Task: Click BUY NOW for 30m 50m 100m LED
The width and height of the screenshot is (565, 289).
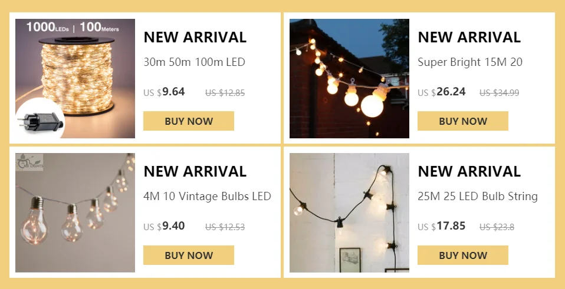Action: click(x=189, y=121)
